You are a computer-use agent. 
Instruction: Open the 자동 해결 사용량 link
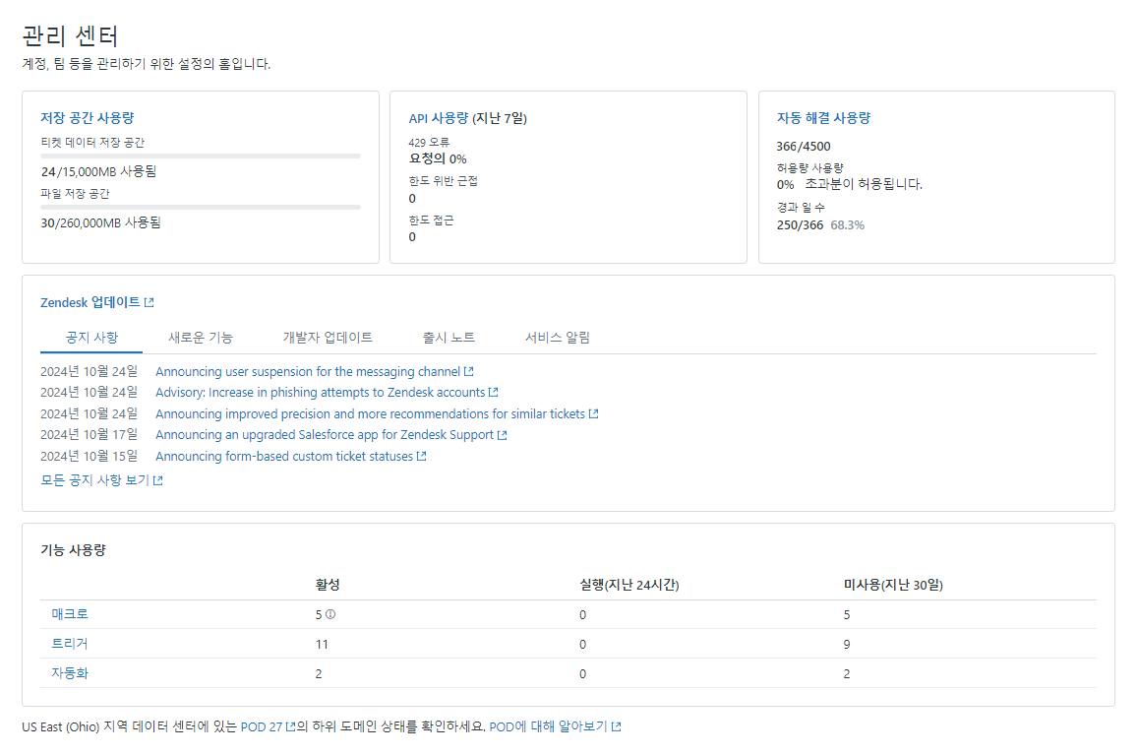[823, 117]
